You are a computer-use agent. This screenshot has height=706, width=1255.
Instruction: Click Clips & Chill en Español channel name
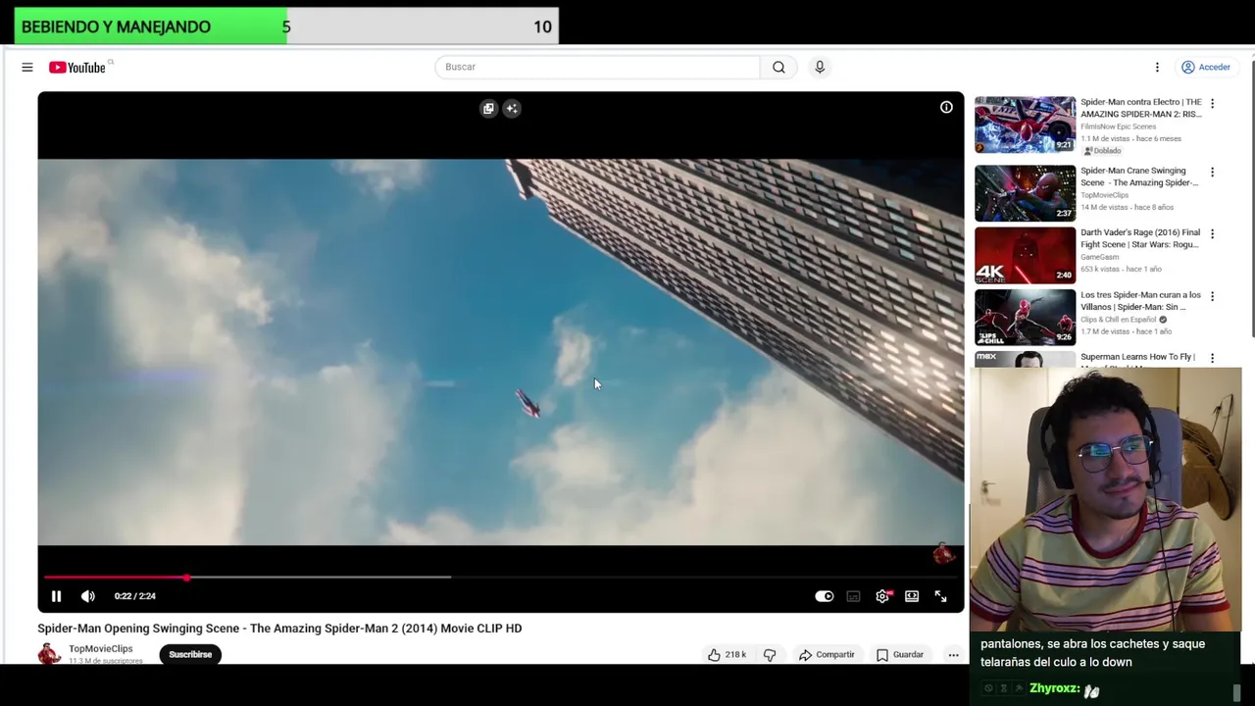(1119, 320)
